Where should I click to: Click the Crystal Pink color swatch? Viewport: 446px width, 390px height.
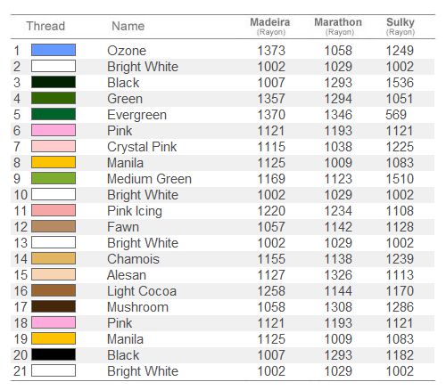pos(54,146)
